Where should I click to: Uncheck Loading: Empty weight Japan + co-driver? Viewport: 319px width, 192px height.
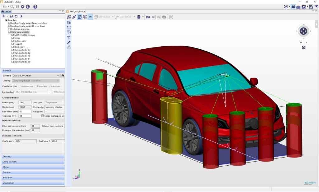[x=9, y=23]
